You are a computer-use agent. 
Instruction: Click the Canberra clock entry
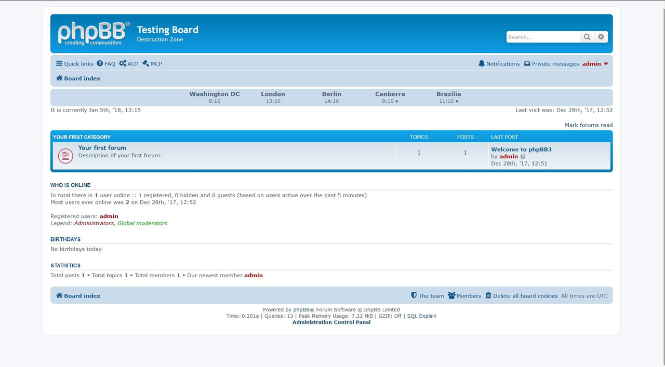(x=390, y=97)
